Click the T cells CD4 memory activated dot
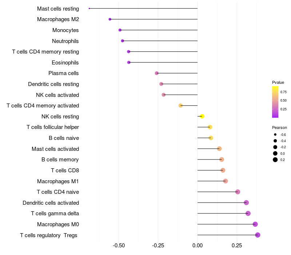 [180, 106]
